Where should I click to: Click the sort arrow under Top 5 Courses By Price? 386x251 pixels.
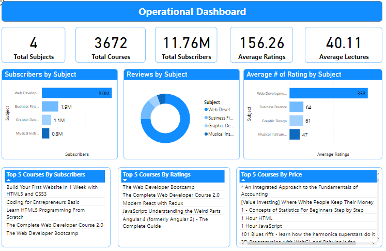(x=243, y=180)
